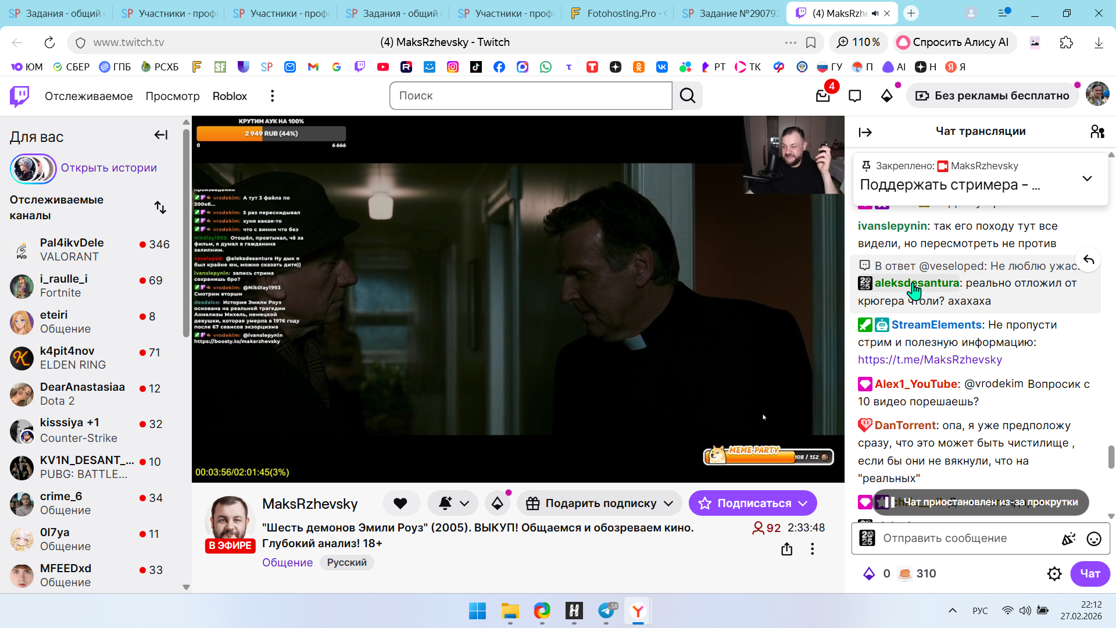Collapse the For You sidebar
The height and width of the screenshot is (628, 1116).
[161, 135]
